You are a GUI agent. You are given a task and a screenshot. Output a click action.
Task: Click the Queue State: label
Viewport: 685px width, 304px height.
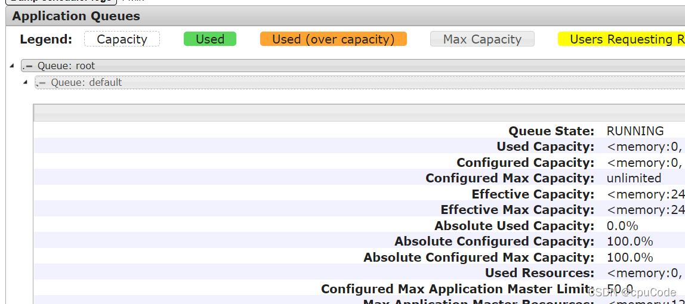click(551, 131)
